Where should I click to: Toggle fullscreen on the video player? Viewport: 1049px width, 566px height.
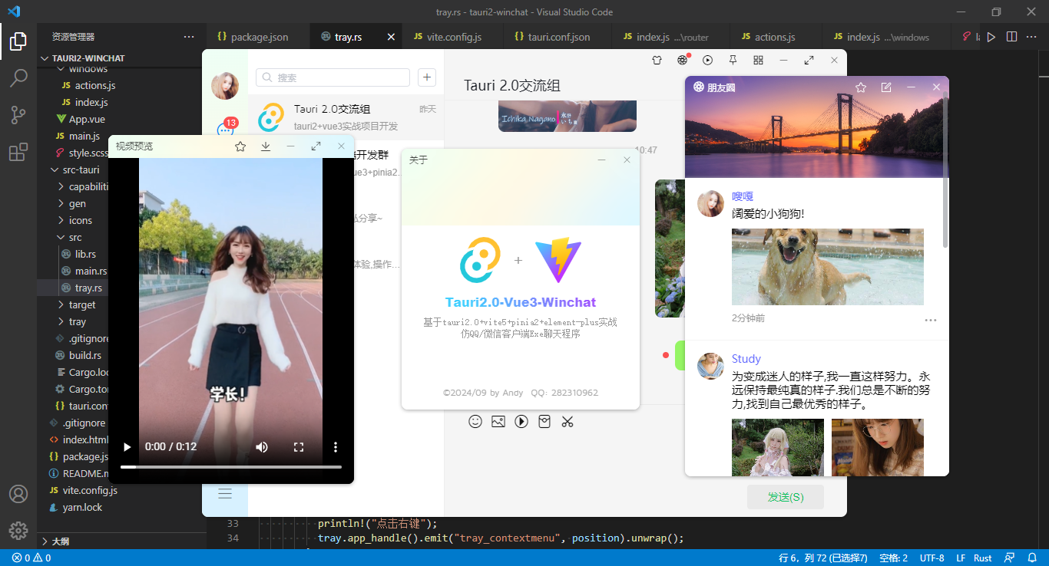point(299,447)
